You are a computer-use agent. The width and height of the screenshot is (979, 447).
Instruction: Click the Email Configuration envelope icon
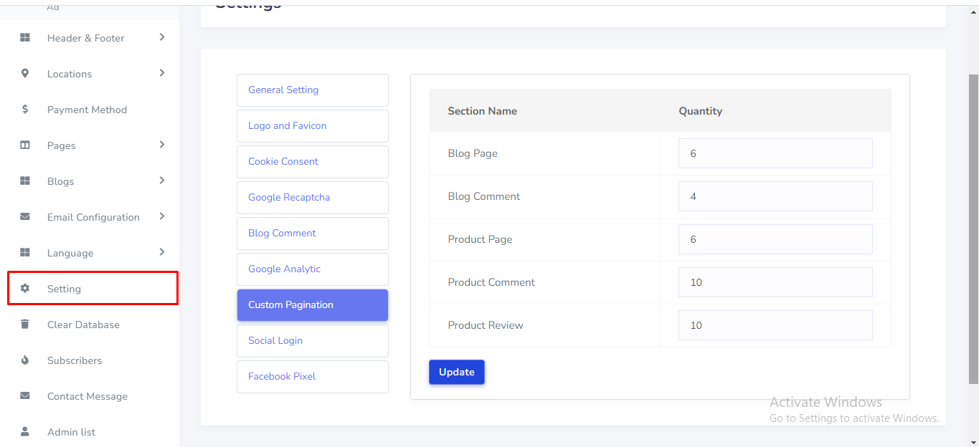click(x=25, y=217)
